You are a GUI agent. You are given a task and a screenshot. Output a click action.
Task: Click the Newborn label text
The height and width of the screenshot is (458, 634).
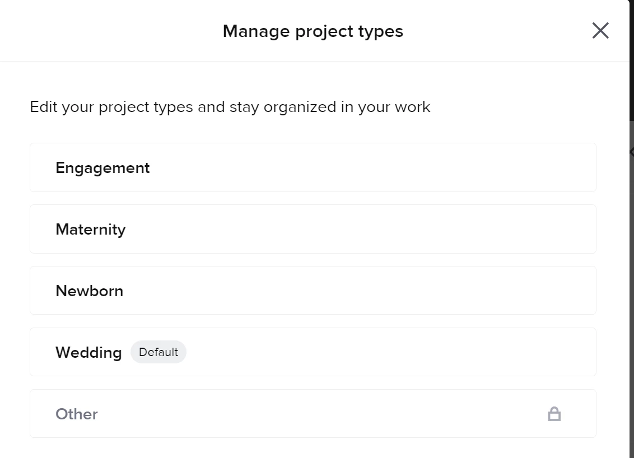click(89, 291)
